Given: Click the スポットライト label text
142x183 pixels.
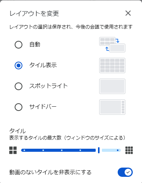Looking at the screenshot, I should [49, 86].
